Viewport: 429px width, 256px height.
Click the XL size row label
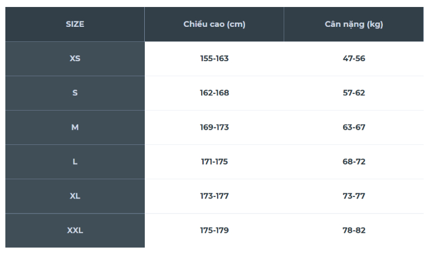tap(75, 196)
